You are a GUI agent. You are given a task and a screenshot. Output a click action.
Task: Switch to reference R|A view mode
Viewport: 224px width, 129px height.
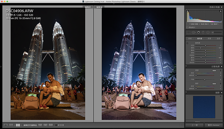[11, 125]
